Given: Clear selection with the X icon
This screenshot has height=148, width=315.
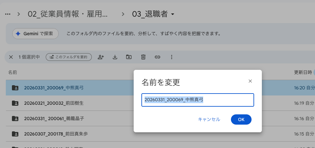Looking at the screenshot, I should tap(11, 57).
